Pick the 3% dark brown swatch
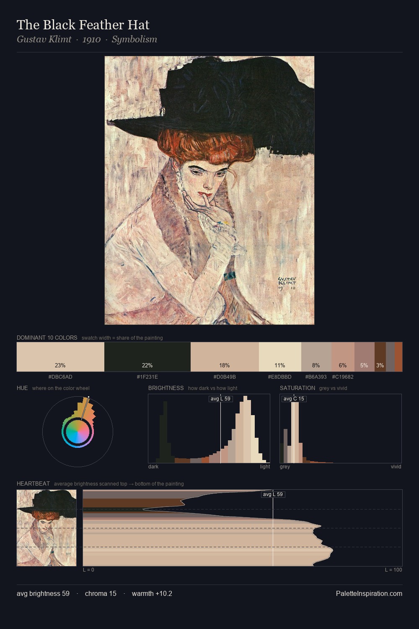 tap(380, 357)
